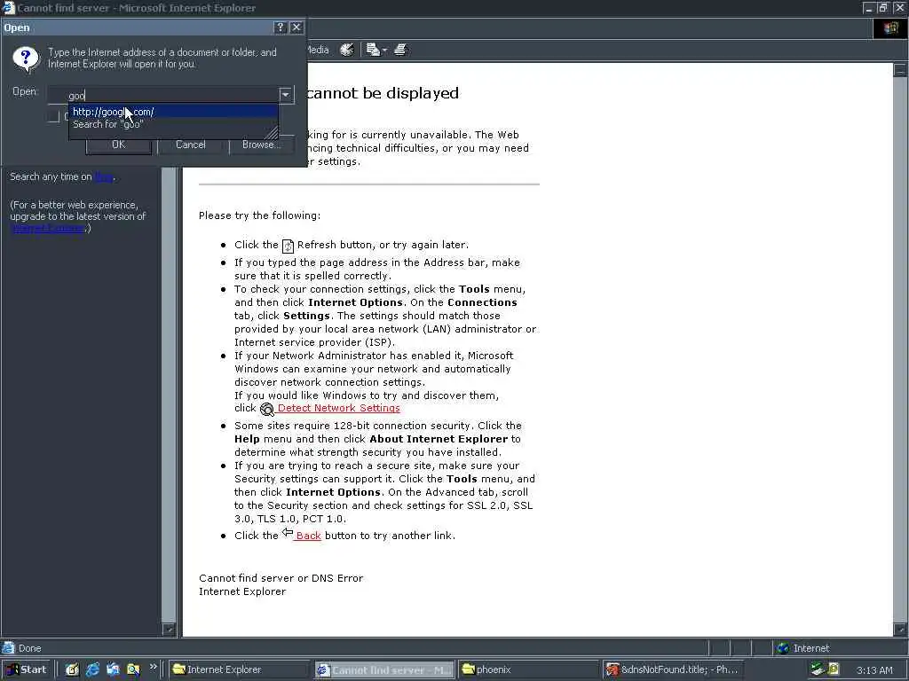The width and height of the screenshot is (909, 681).
Task: Click the Outlook Express Quick Launch icon
Action: pyautogui.click(x=113, y=669)
